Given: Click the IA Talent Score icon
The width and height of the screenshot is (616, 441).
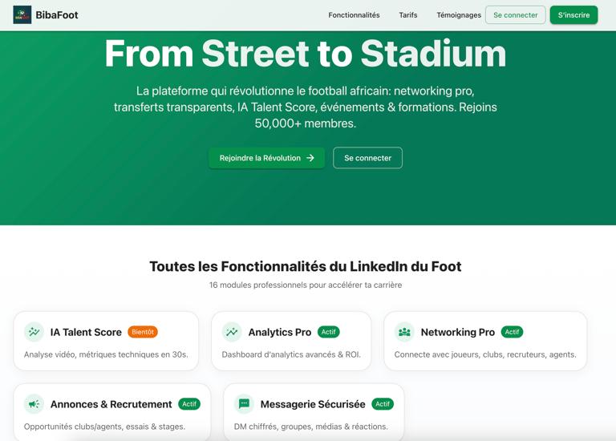Looking at the screenshot, I should coord(34,332).
